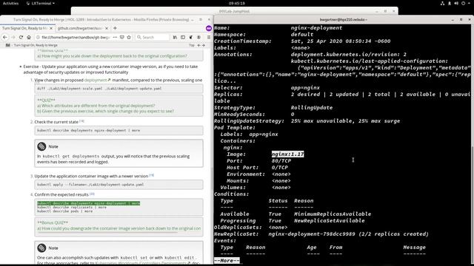Click app=nginx selector value
474x266 pixels.
[305, 88]
